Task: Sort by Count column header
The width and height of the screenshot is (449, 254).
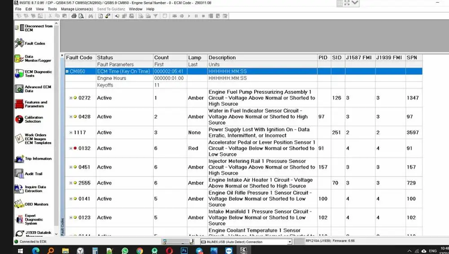Action: tap(170, 58)
